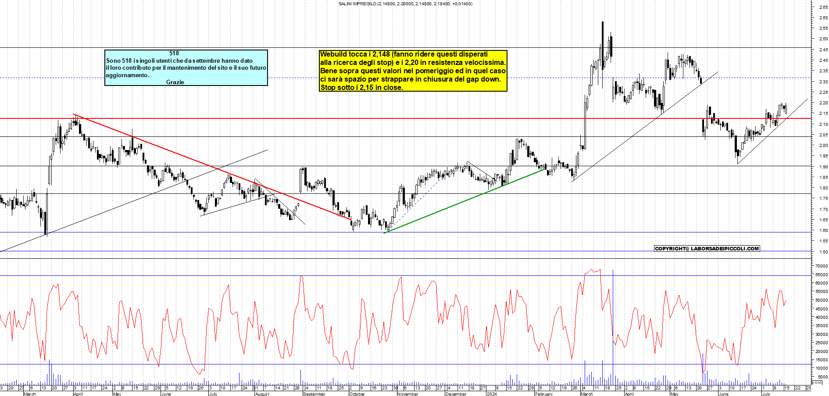Click the 1.90 price axis label
829x396 pixels.
point(823,167)
